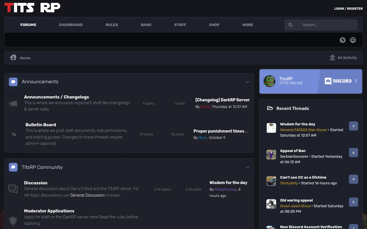This screenshot has height=229, width=367.
Task: Click the Recent Threads folder icon
Action: [270, 108]
